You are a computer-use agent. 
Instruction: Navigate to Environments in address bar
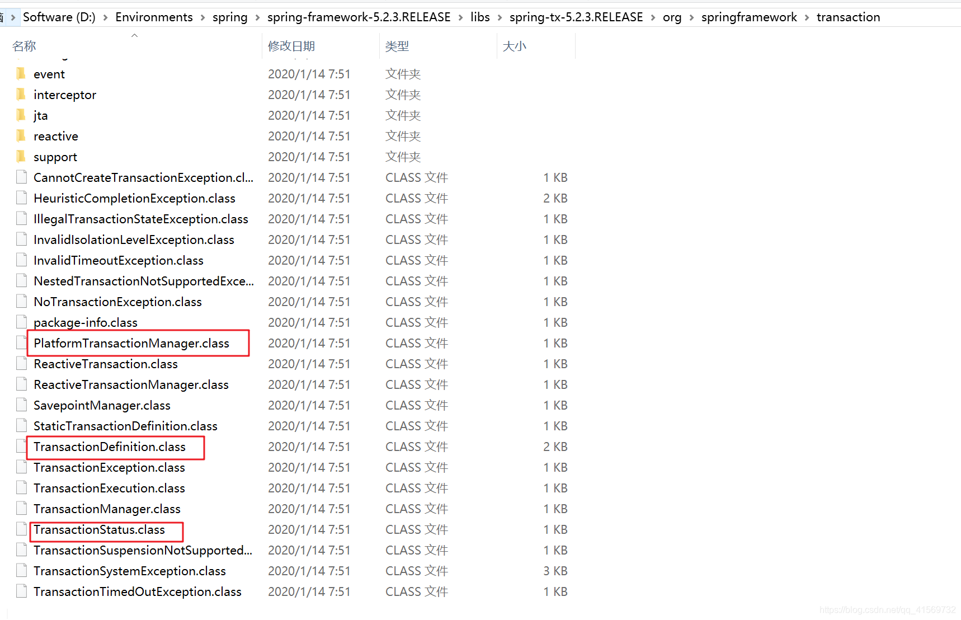click(154, 17)
